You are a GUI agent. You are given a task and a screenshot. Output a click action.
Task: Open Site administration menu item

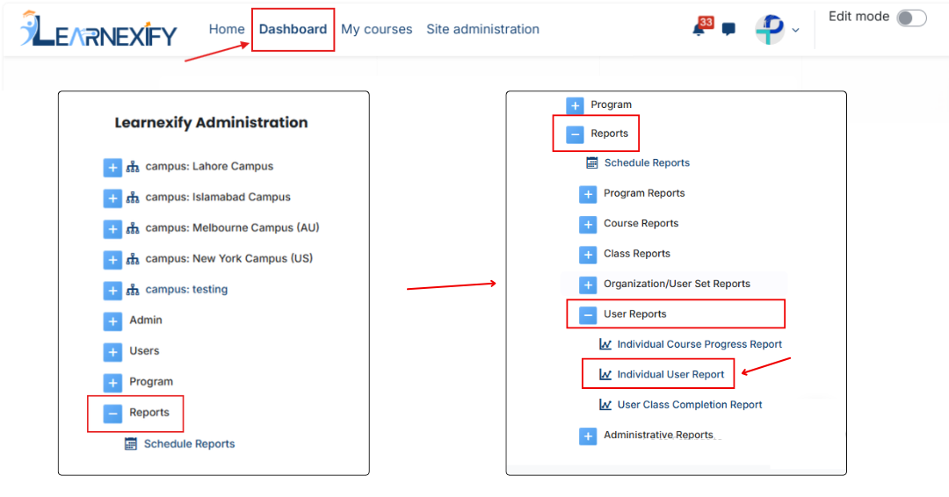coord(482,29)
